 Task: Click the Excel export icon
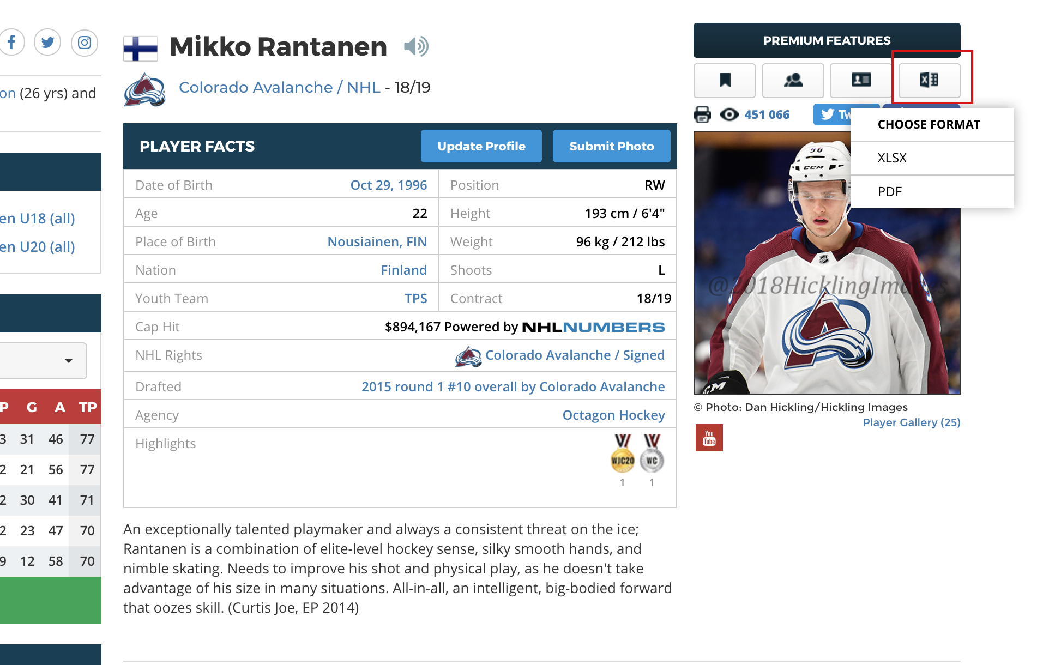pyautogui.click(x=929, y=80)
